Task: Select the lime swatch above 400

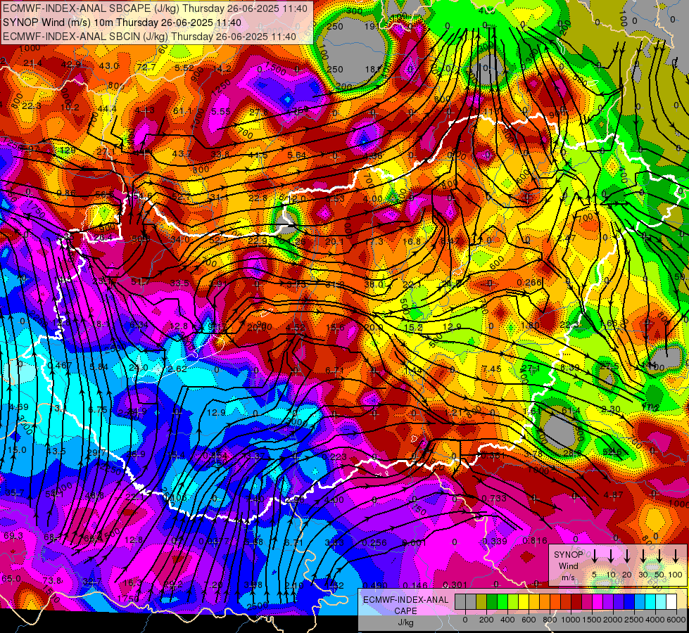Action: (513, 602)
